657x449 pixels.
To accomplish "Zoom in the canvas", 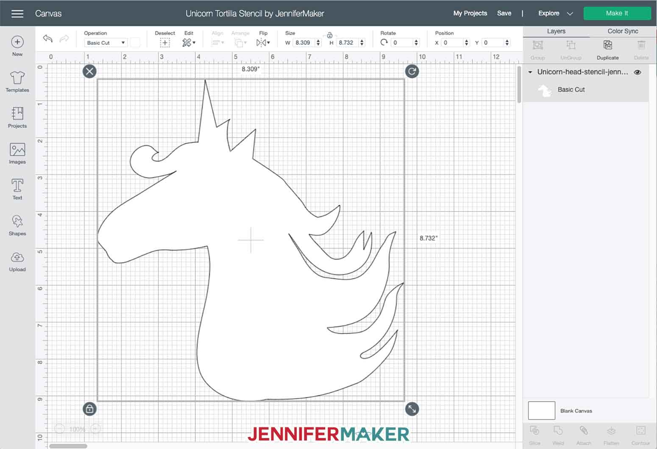I will click(x=96, y=429).
